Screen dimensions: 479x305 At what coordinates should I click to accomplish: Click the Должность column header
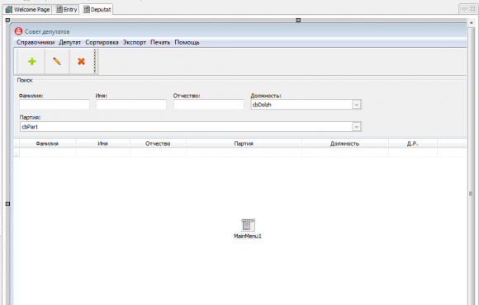[345, 143]
